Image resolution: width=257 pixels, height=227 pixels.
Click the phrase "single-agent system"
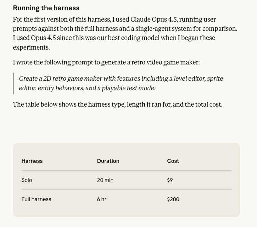(153, 29)
